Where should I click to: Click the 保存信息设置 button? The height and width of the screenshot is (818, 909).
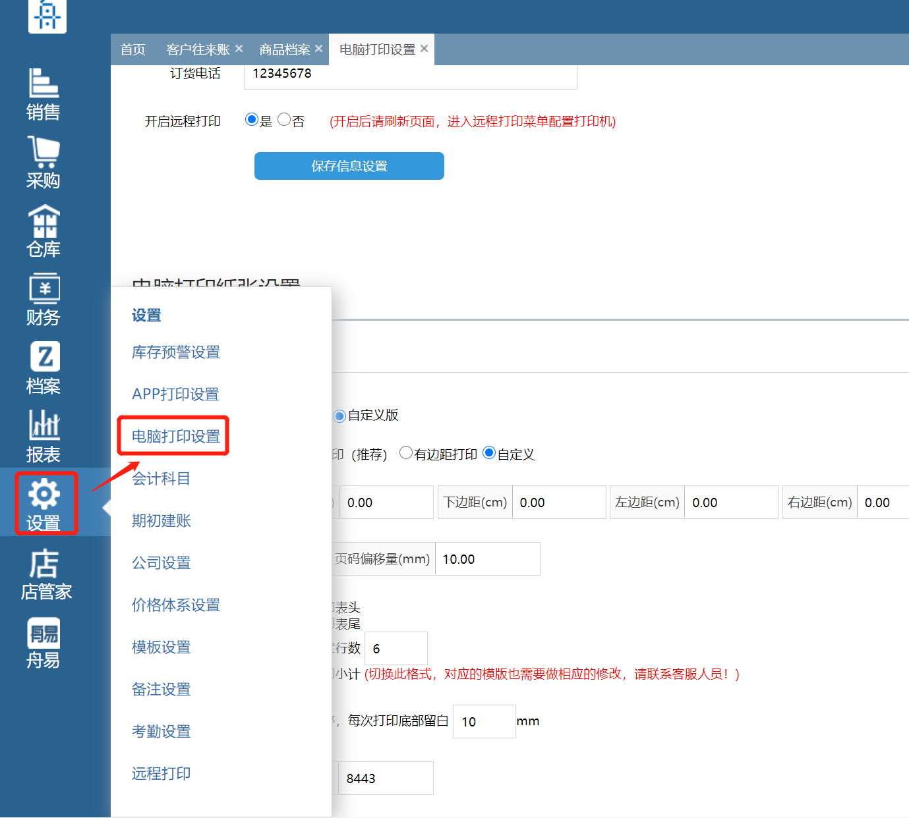tap(349, 166)
